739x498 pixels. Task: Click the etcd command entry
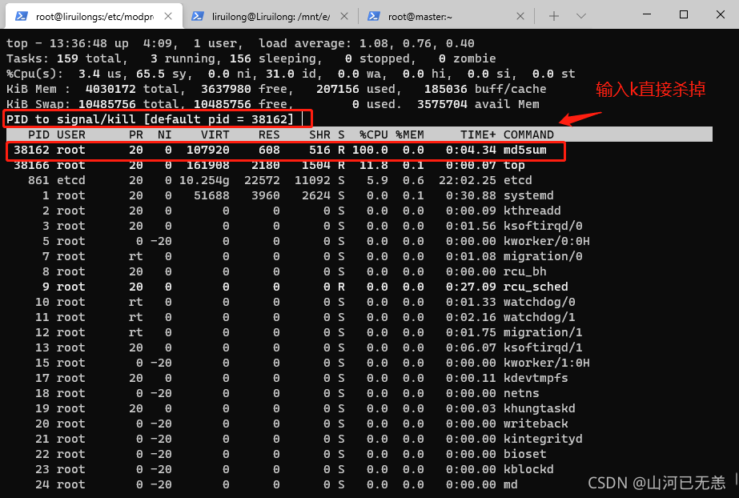(x=517, y=180)
